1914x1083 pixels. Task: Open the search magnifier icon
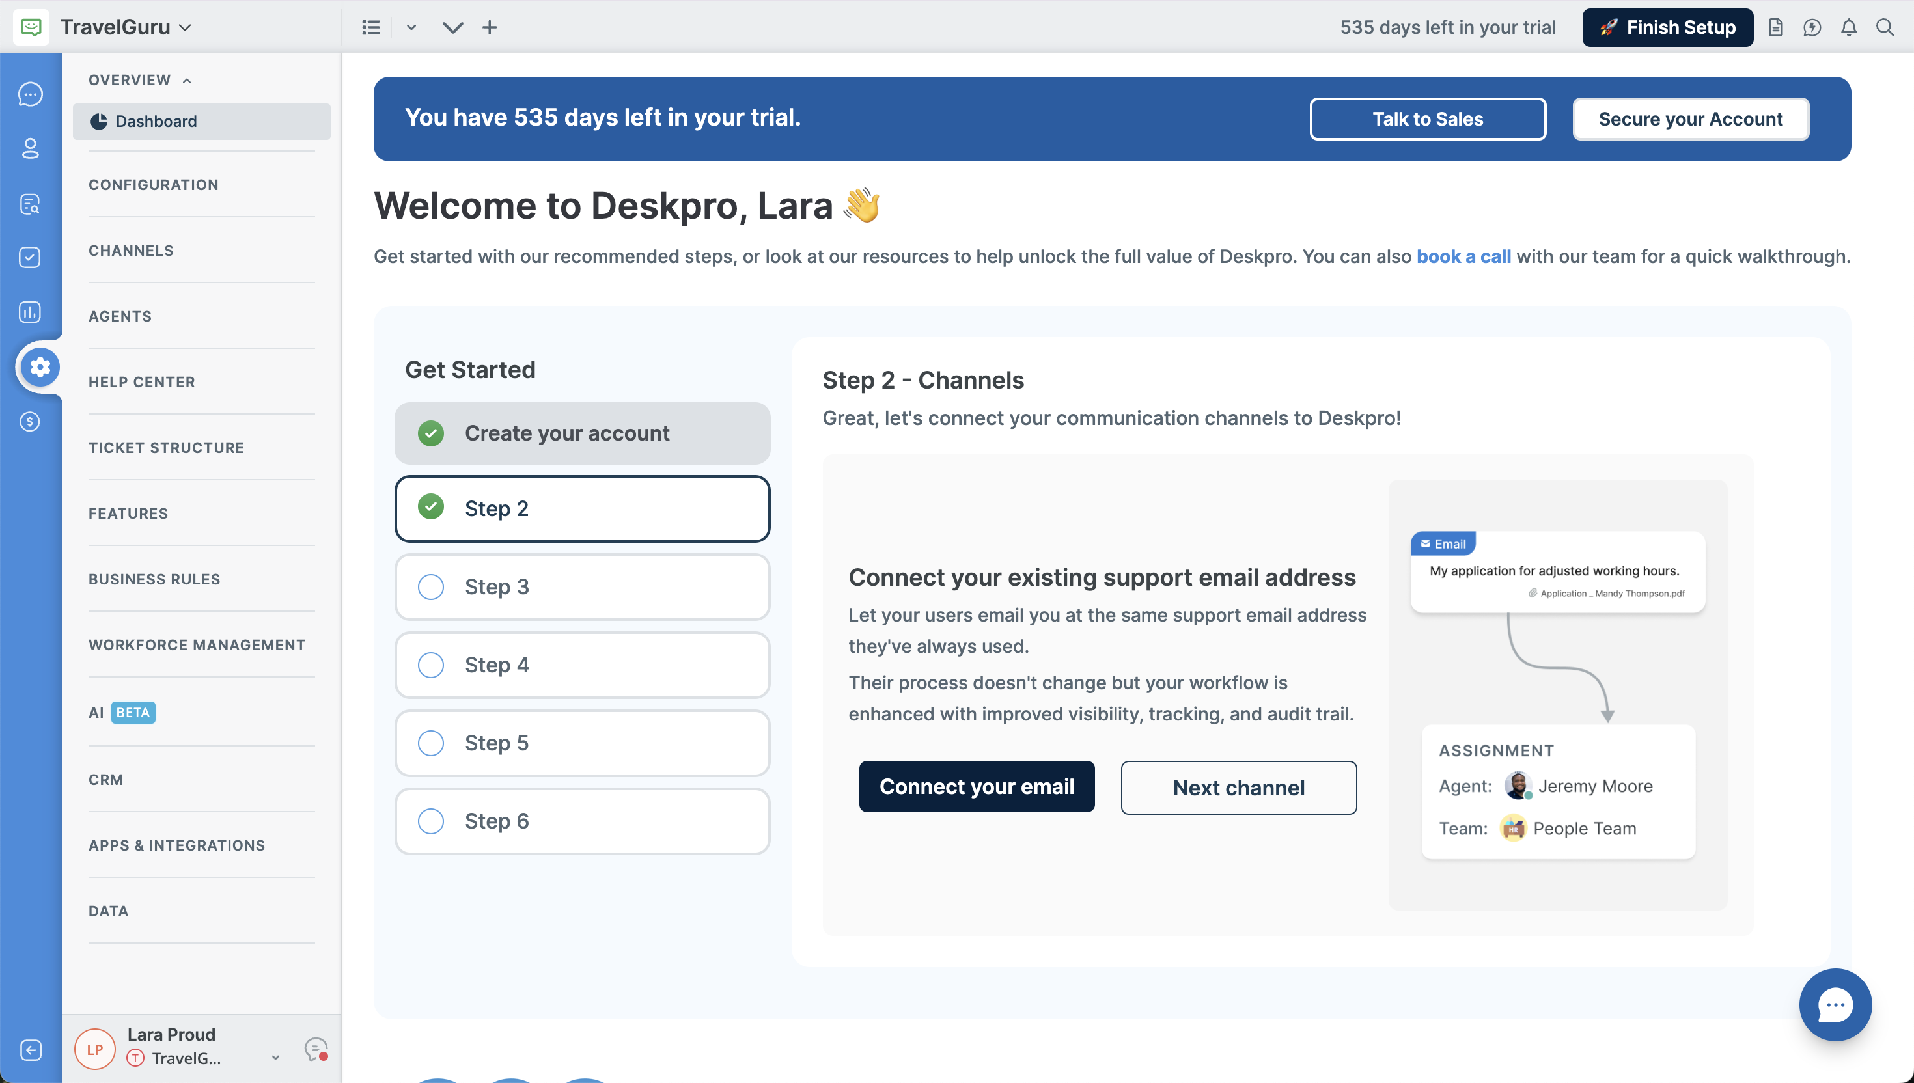1885,27
